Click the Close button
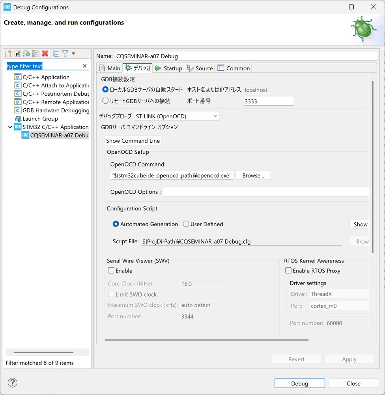 tap(353, 383)
